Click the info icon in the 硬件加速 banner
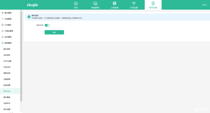210x113 pixels. coord(29,17)
